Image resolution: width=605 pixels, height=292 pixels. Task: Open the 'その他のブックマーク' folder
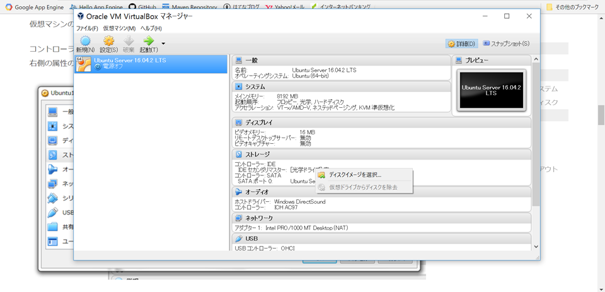[573, 7]
